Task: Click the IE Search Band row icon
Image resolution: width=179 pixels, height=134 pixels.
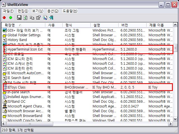Action: pyautogui.click(x=5, y=78)
